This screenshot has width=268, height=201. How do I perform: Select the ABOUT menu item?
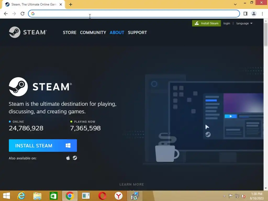117,32
